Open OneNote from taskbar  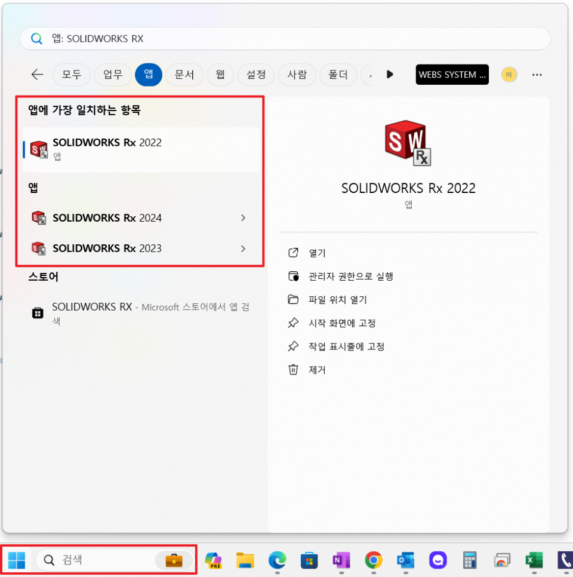(x=341, y=560)
